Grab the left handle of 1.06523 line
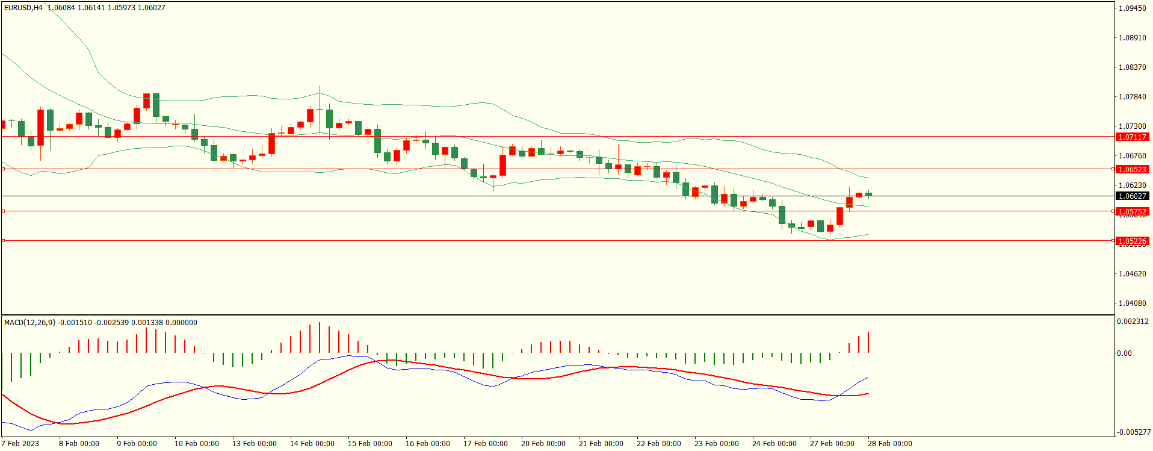Viewport: 1153px width, 451px height. pos(3,169)
